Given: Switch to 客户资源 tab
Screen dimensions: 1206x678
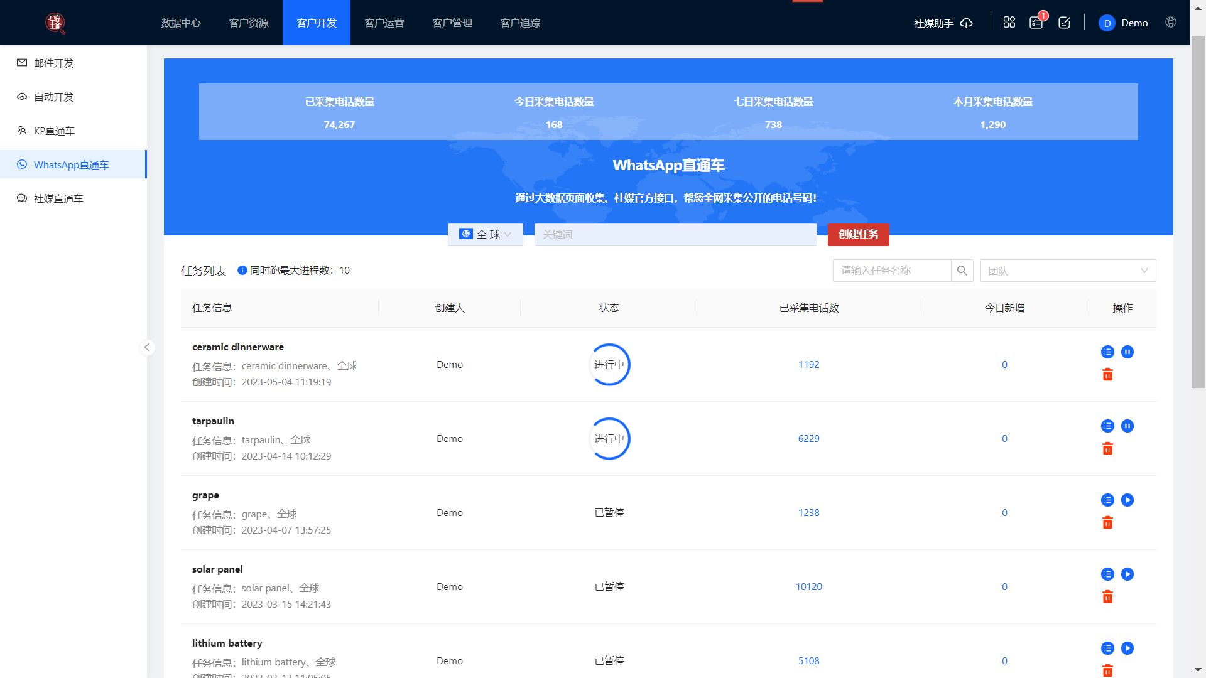Looking at the screenshot, I should [249, 23].
